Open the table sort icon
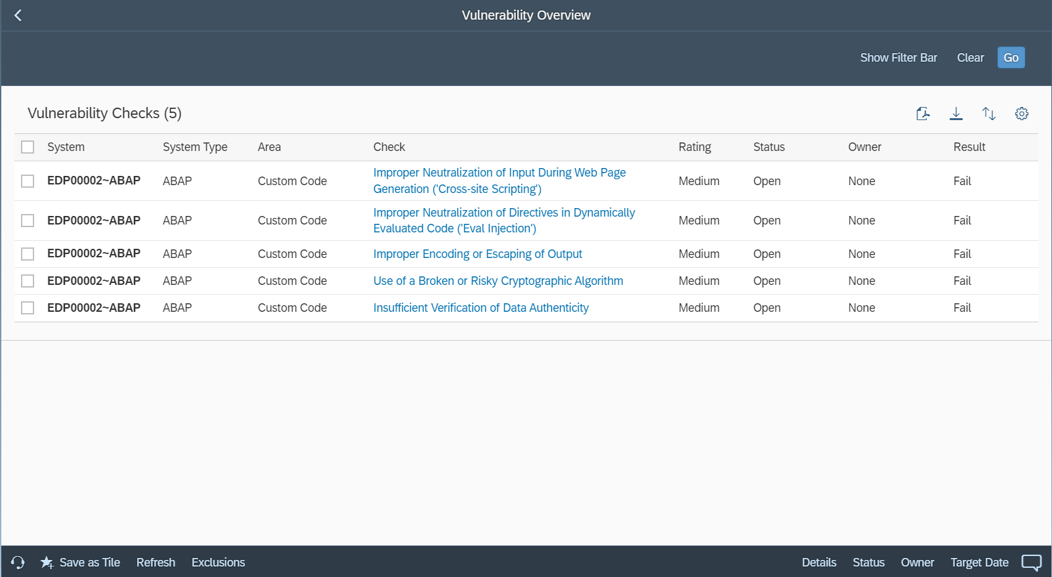The image size is (1052, 577). click(x=988, y=114)
